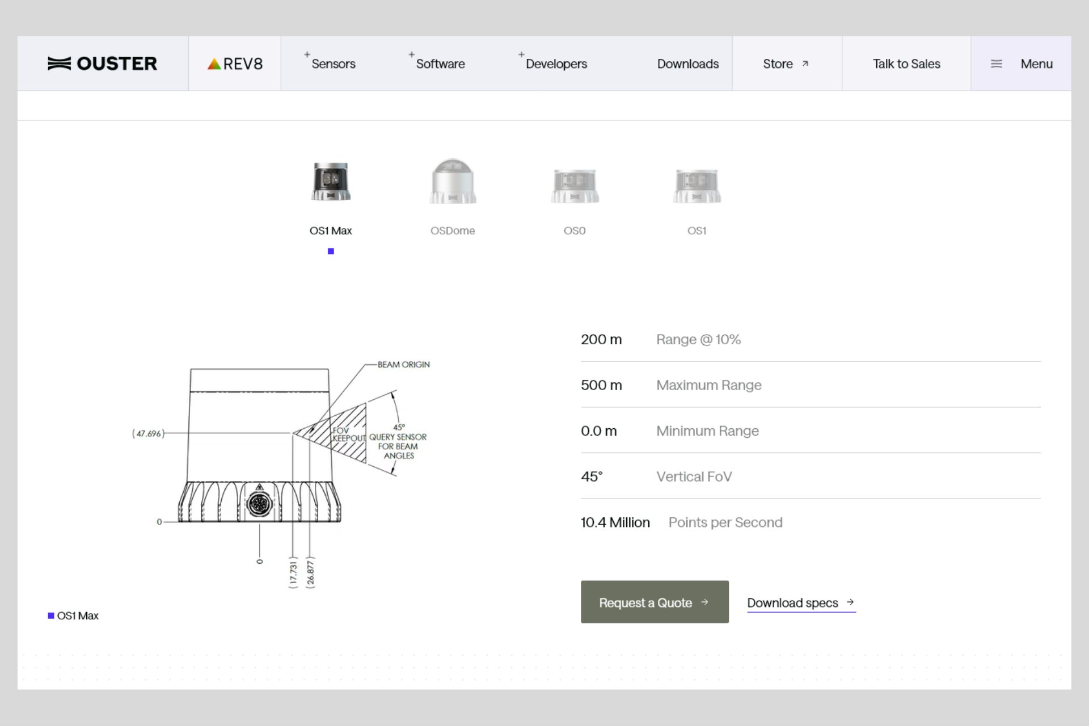This screenshot has height=726, width=1089.
Task: Click the OS1 Max dimension drawing
Action: click(281, 474)
